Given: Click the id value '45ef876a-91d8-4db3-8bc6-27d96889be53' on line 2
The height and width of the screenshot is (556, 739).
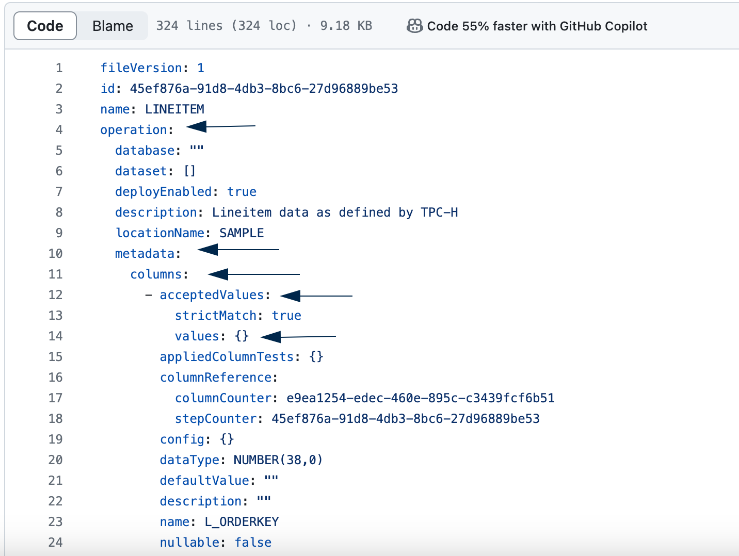Looking at the screenshot, I should [264, 89].
